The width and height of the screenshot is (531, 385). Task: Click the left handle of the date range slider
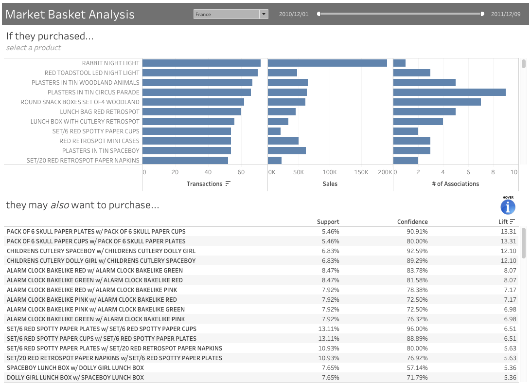[319, 14]
